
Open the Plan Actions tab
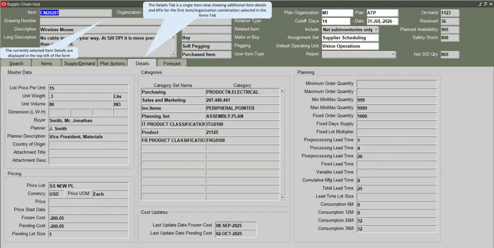[112, 63]
